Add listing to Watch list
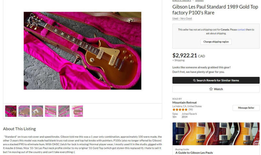This screenshot has height=155, width=261. [x=216, y=89]
